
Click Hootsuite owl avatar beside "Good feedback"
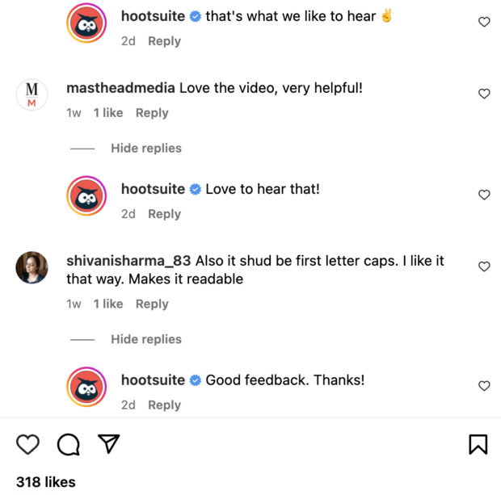(87, 387)
